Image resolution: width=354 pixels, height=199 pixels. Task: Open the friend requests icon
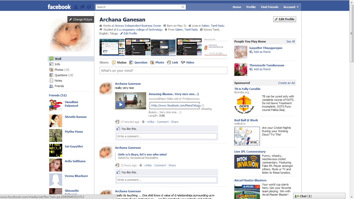click(x=76, y=7)
